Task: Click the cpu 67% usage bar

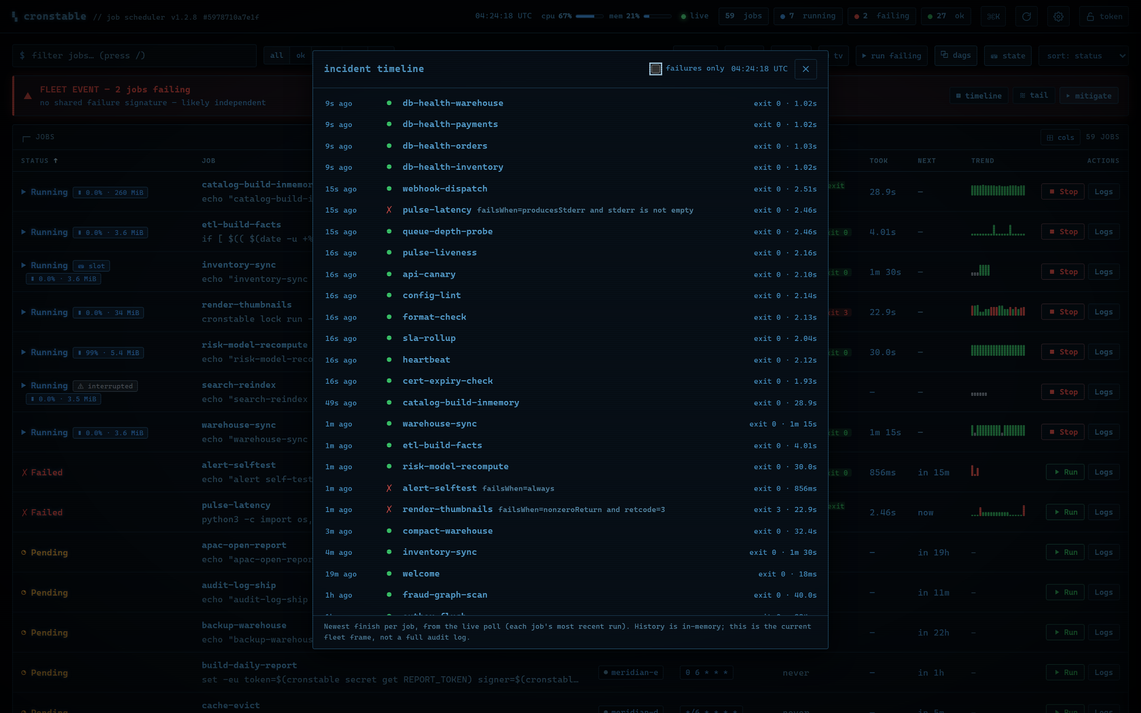Action: coord(590,16)
